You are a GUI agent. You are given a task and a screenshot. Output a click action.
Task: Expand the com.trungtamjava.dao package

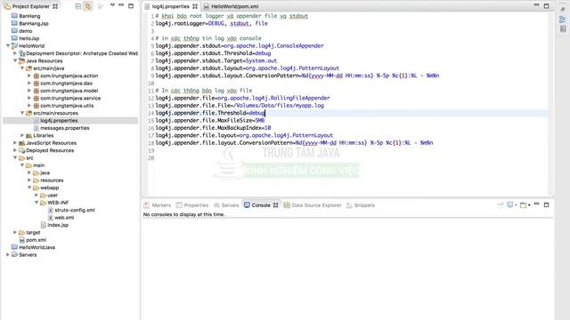(x=29, y=83)
